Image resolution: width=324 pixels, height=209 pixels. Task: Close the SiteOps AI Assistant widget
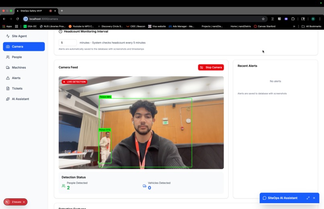click(314, 198)
